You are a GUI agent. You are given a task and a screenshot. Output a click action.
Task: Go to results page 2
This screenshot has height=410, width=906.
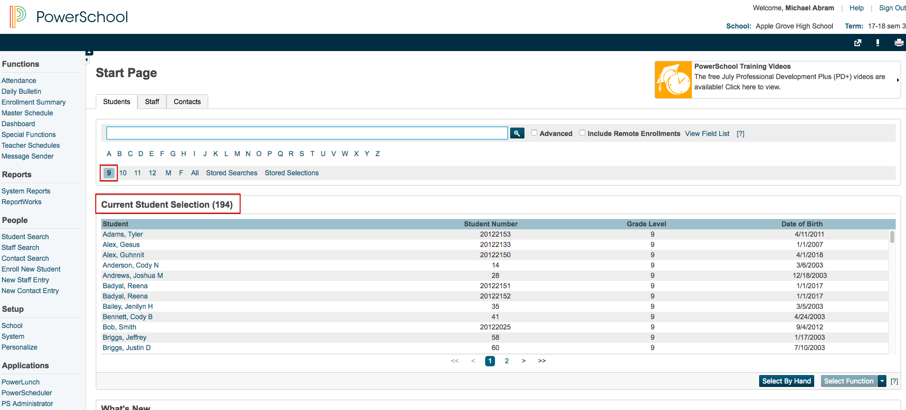(x=507, y=361)
